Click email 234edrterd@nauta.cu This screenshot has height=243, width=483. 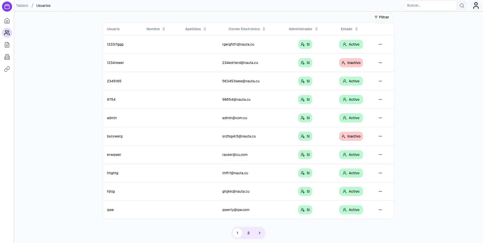240,63
